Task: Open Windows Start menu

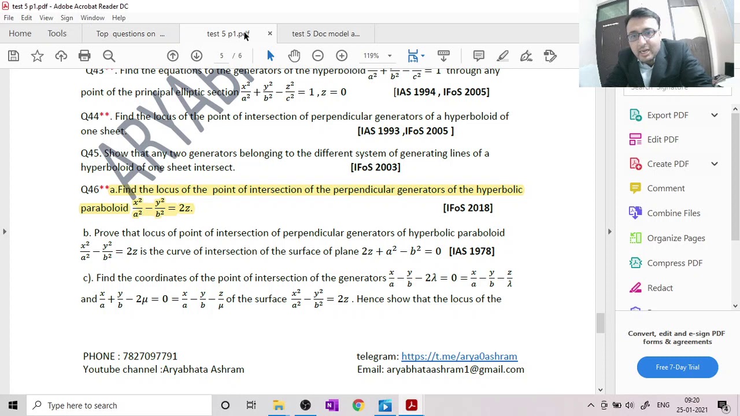Action: (13, 406)
